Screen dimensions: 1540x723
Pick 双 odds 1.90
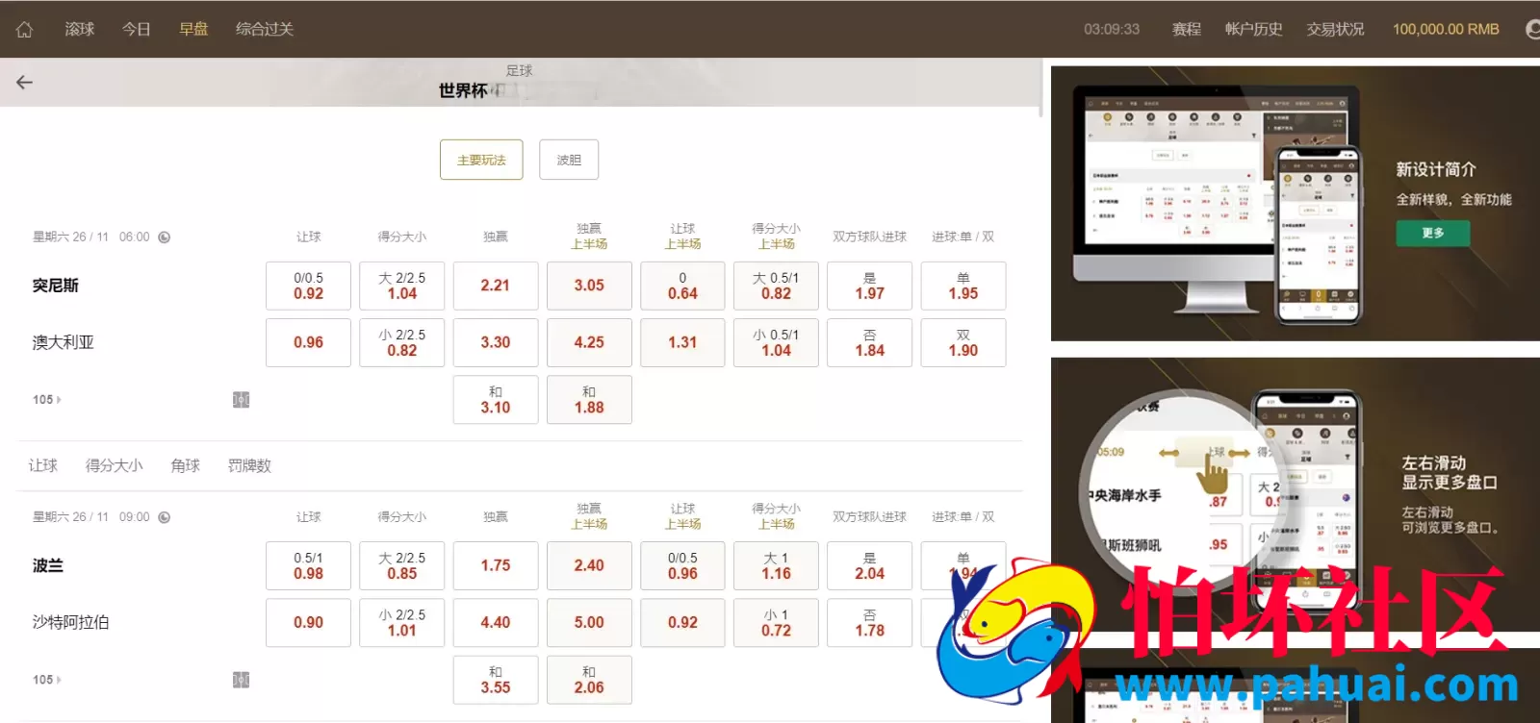point(963,342)
